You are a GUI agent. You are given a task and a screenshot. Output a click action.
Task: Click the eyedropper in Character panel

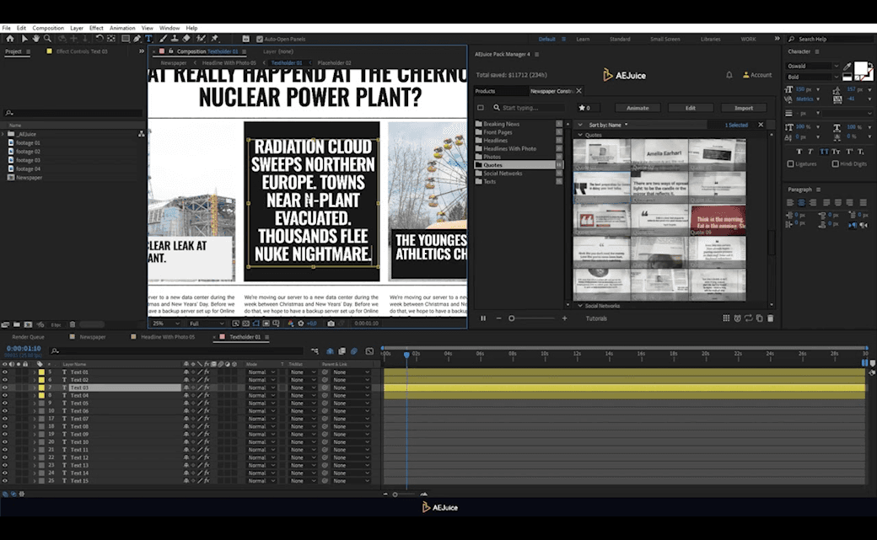coord(847,66)
